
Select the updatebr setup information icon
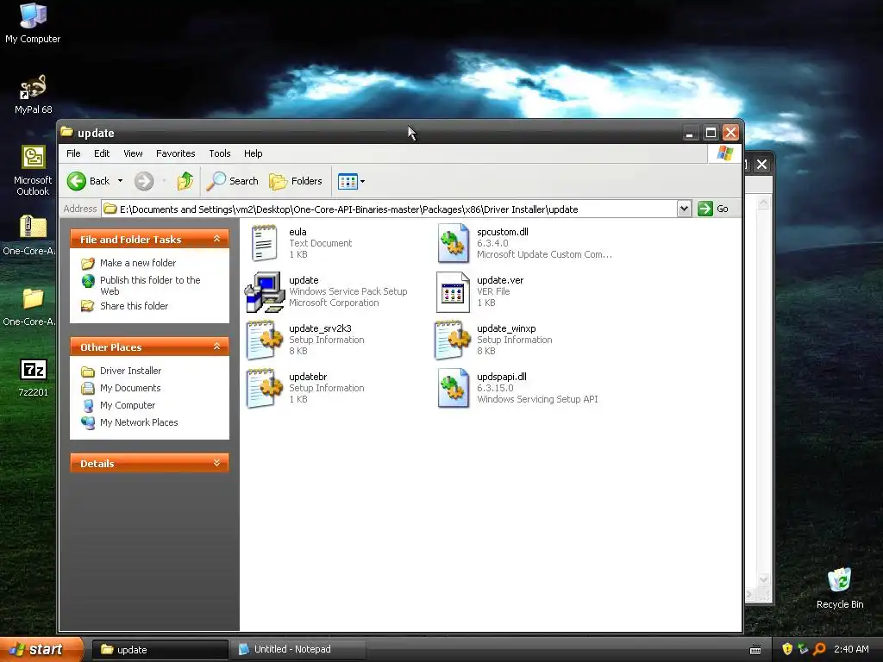click(265, 389)
